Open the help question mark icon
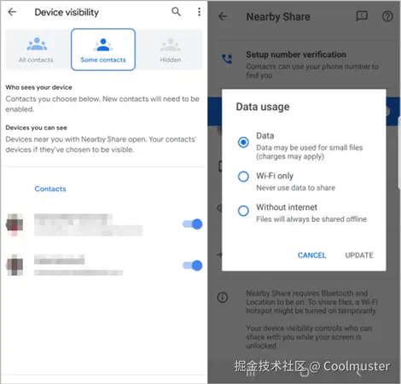Screen dimensions: 401x384 pos(387,16)
